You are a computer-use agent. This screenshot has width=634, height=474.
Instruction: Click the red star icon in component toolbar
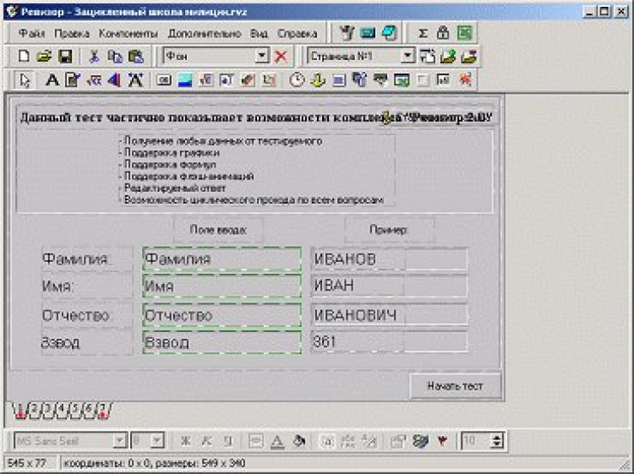pos(465,79)
